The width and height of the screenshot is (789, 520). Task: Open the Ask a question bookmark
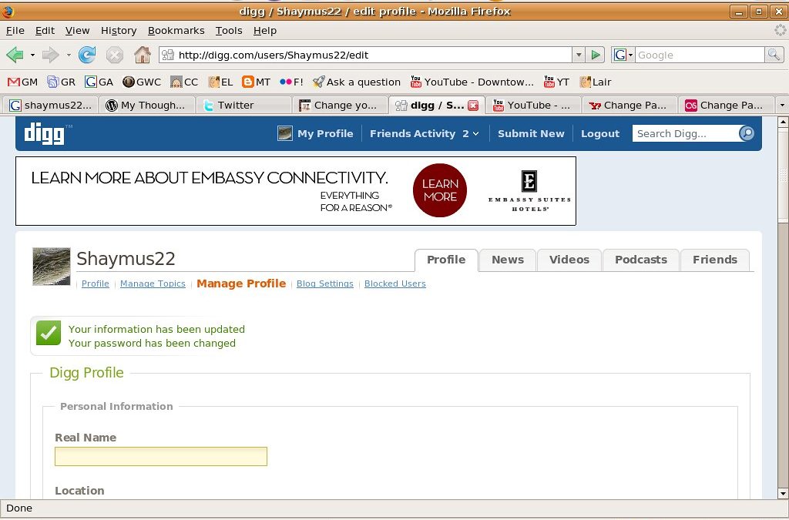[x=356, y=82]
